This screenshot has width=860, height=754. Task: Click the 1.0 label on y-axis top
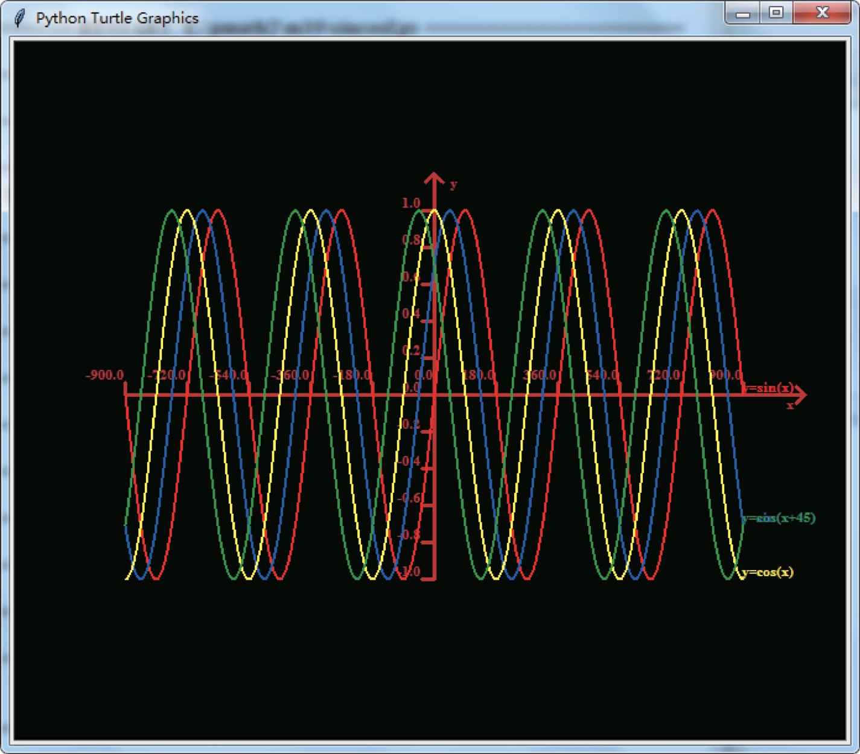(411, 203)
